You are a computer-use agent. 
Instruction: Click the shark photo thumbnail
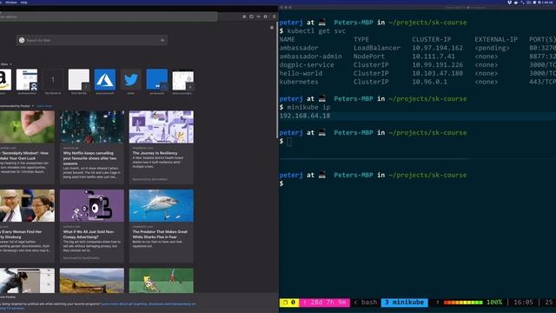162,206
